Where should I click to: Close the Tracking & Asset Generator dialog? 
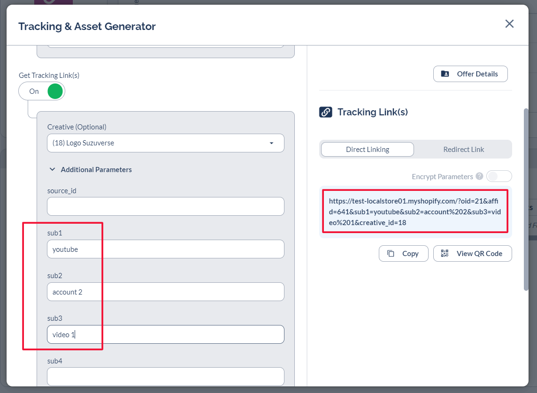click(509, 24)
